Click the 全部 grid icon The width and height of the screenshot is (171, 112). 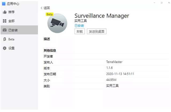5,21
